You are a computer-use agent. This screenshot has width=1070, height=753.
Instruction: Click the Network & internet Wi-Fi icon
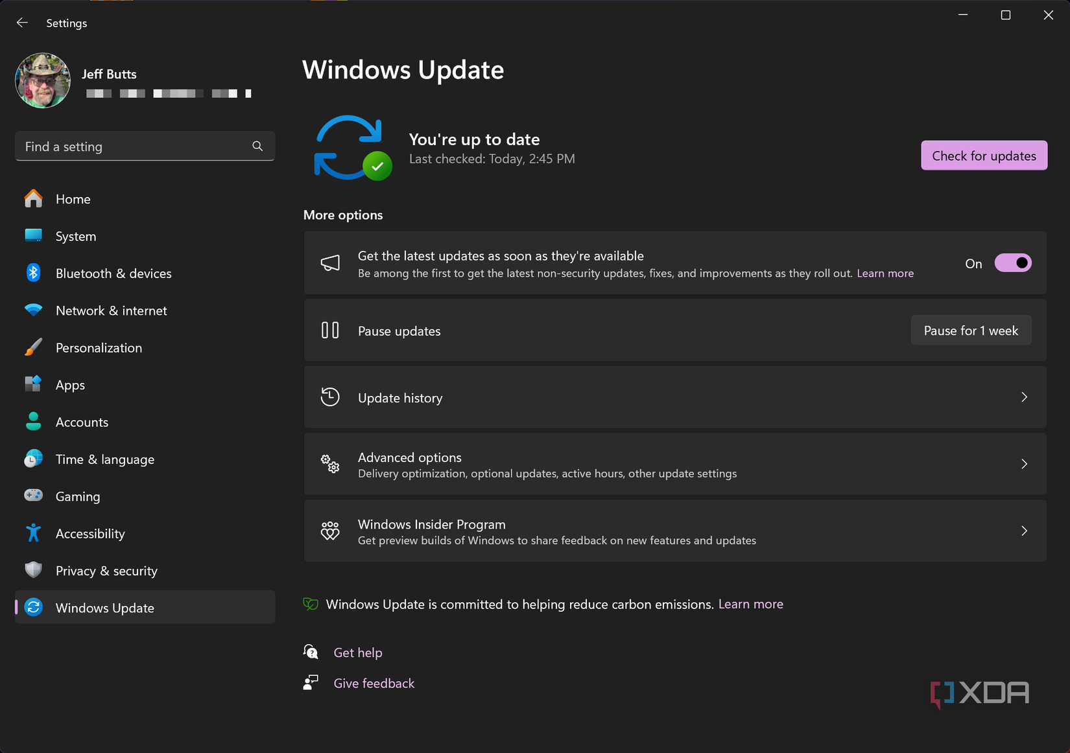click(33, 310)
